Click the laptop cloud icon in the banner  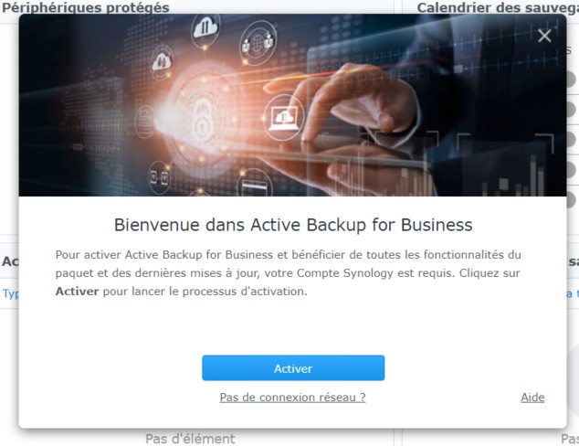point(284,118)
